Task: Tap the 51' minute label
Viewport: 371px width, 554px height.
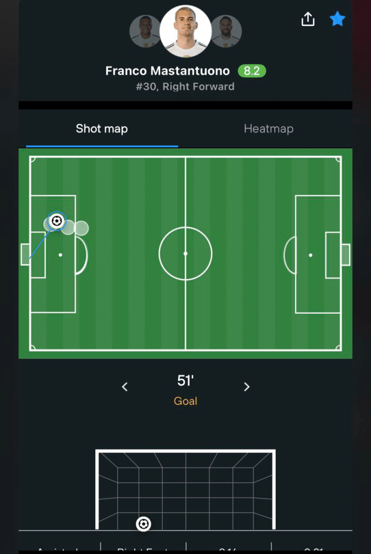Action: (186, 381)
